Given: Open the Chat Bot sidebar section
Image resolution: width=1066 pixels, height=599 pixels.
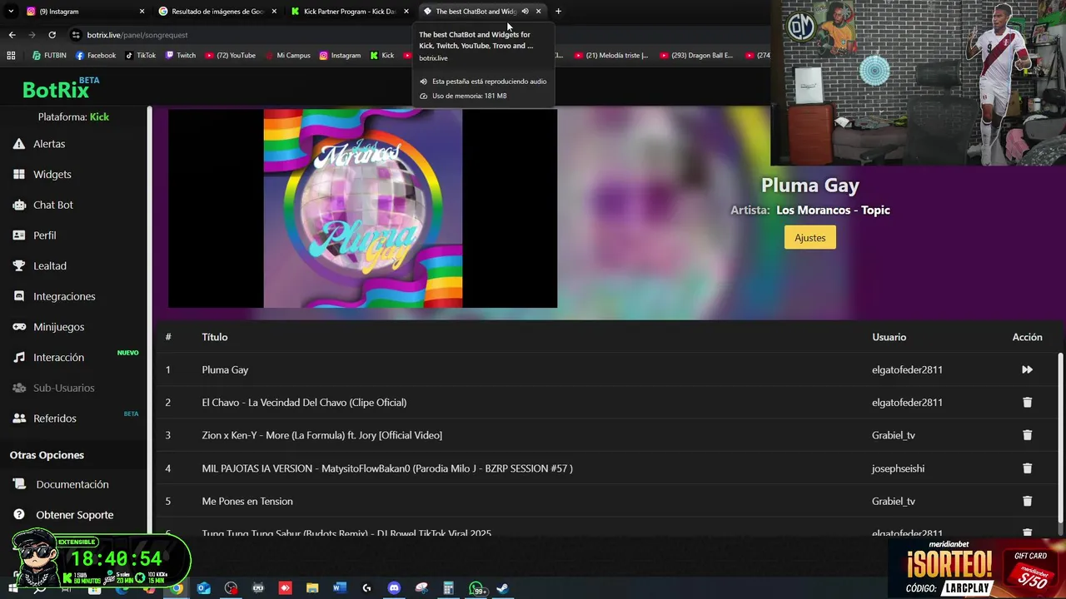Looking at the screenshot, I should pos(52,205).
